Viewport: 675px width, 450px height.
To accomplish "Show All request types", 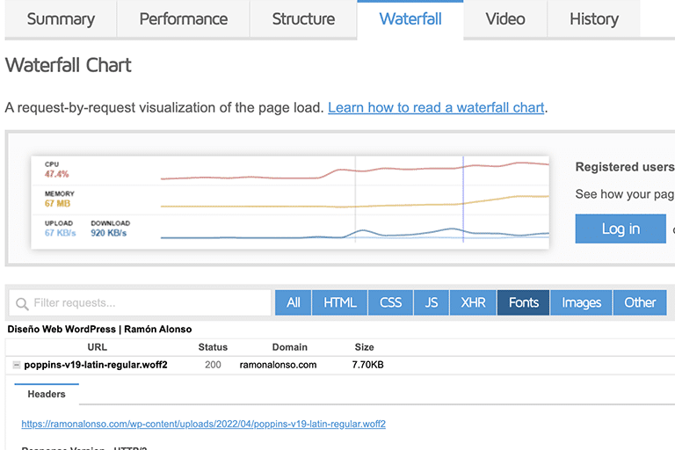I will [x=294, y=302].
